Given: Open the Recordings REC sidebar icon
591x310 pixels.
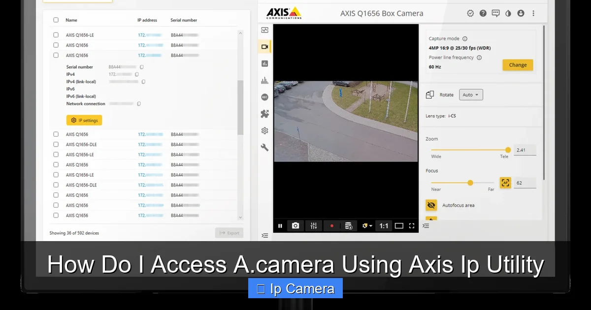Looking at the screenshot, I should [265, 97].
